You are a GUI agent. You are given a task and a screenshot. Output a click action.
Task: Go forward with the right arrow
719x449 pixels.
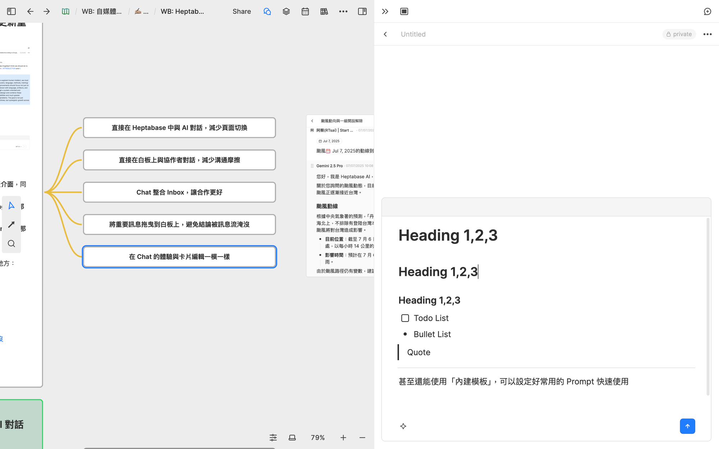47,11
